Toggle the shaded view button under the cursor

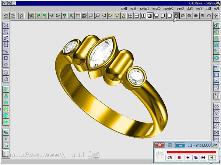(176, 16)
